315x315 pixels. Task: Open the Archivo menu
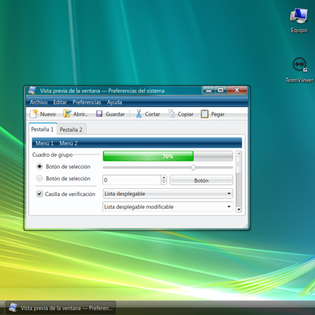[x=39, y=102]
